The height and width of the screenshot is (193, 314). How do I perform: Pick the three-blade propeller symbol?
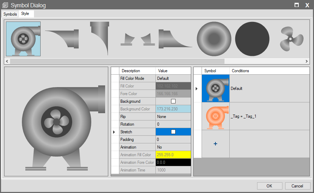[x=291, y=39]
